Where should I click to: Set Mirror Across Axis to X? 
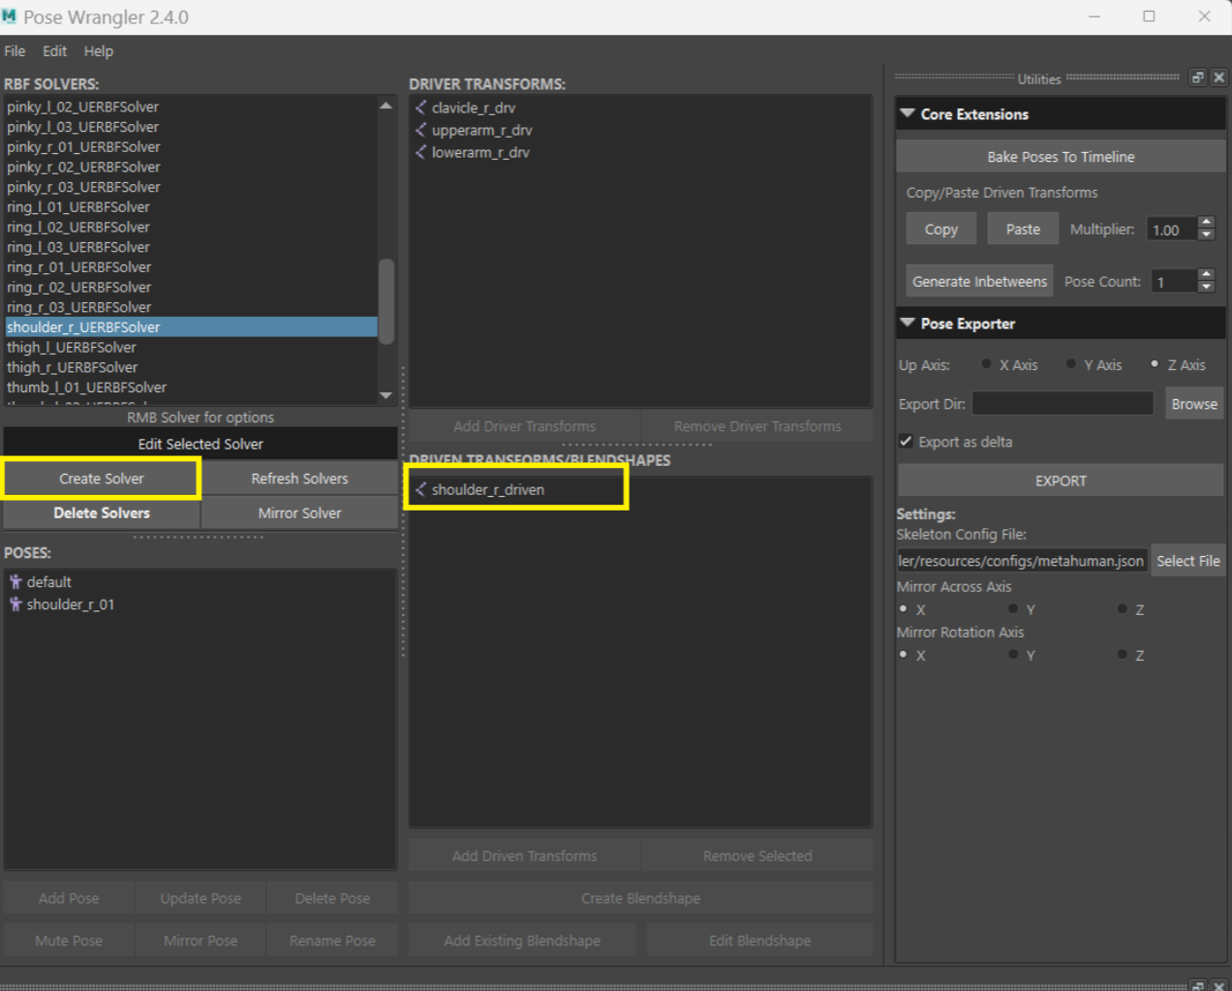pyautogui.click(x=904, y=609)
